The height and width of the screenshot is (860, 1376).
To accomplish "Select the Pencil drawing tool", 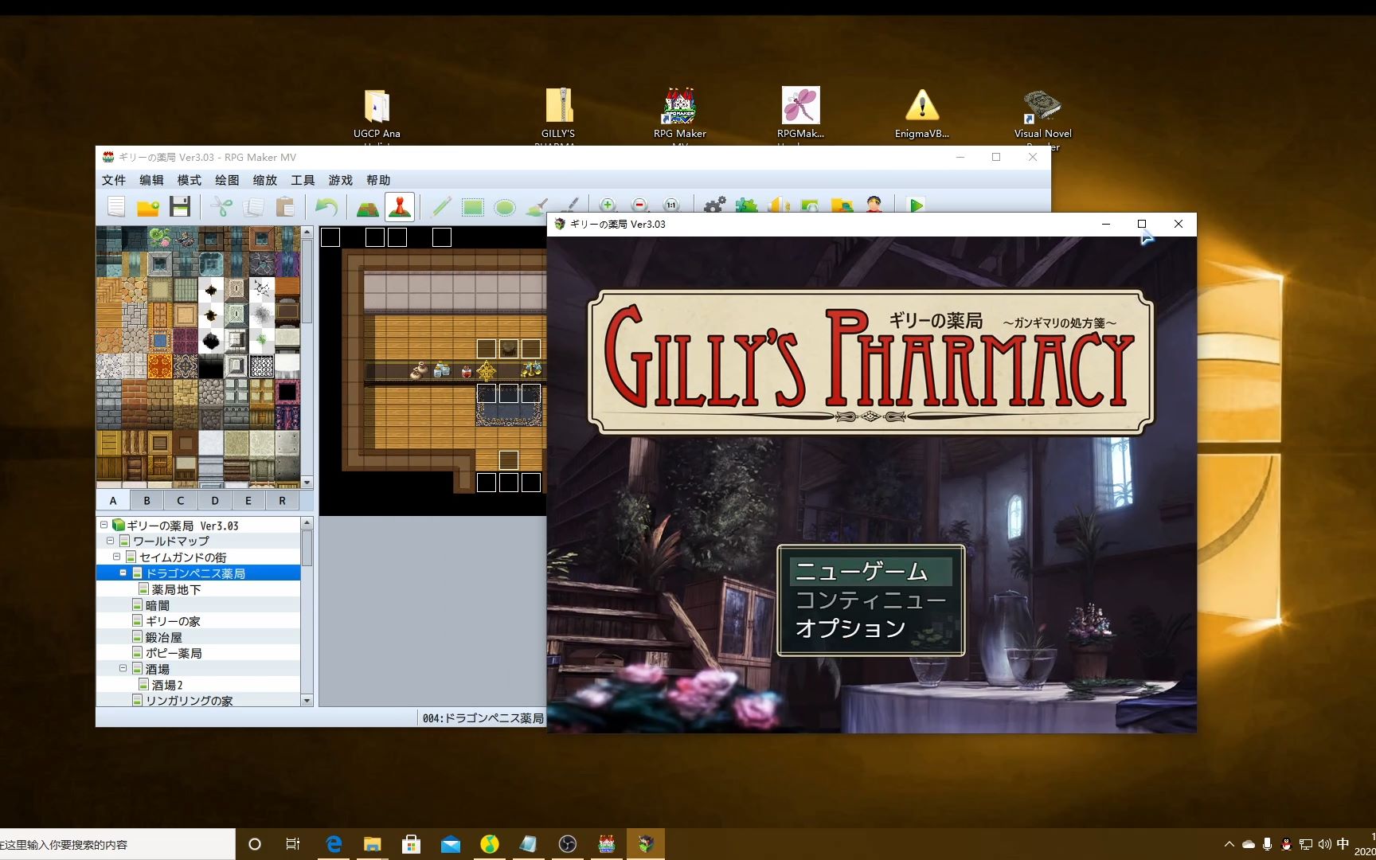I will [440, 206].
